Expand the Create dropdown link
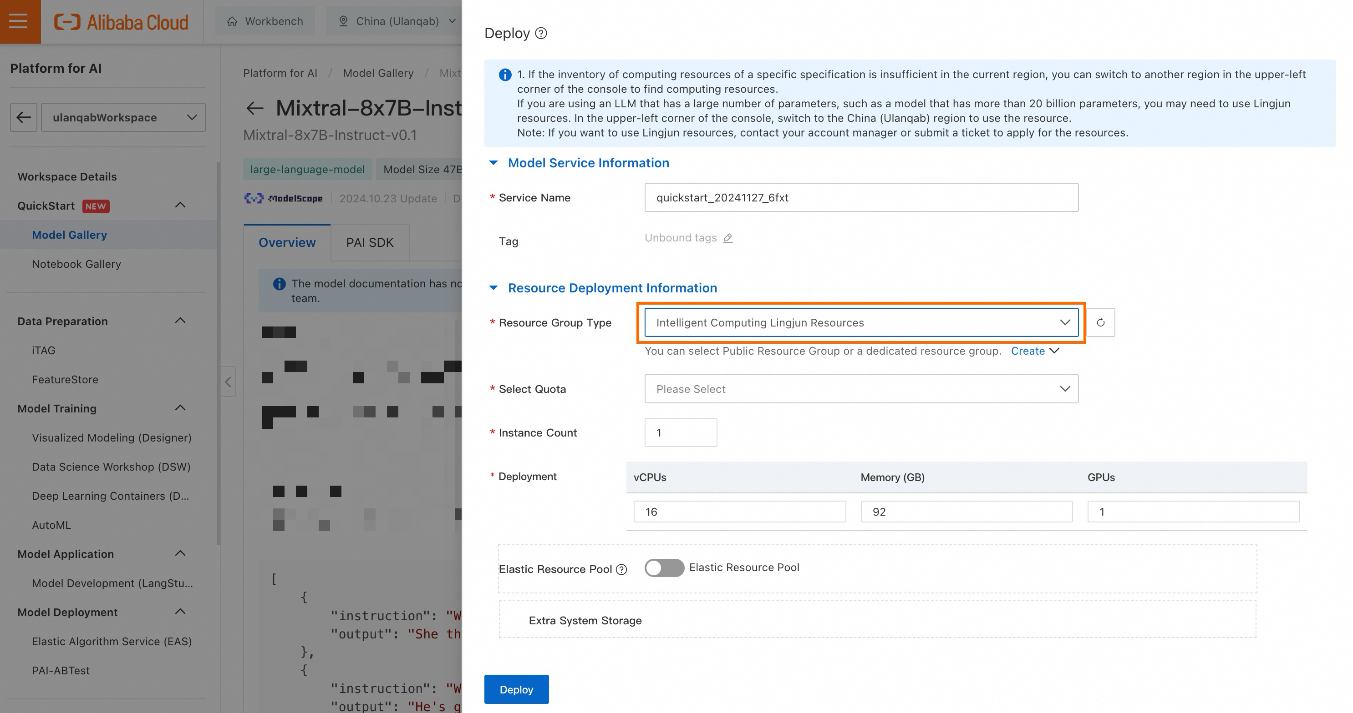Viewport: 1353px width, 713px height. coord(1035,351)
